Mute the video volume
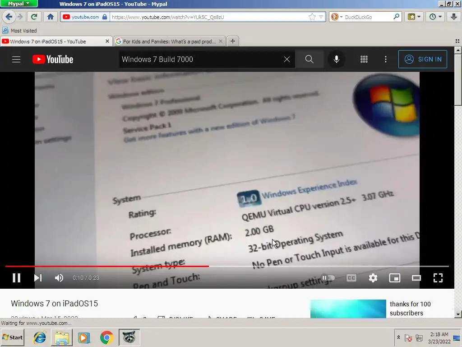The width and height of the screenshot is (462, 347). 59,278
